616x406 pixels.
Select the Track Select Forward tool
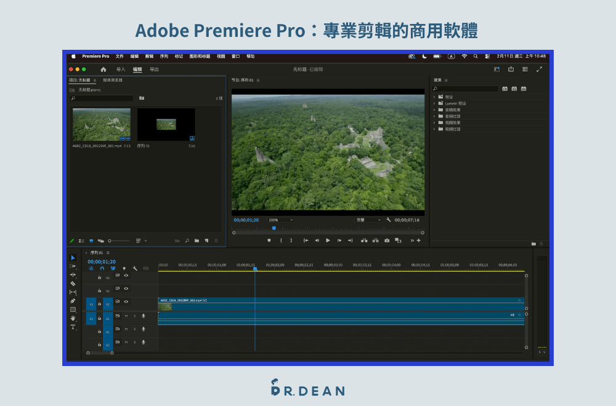click(73, 266)
